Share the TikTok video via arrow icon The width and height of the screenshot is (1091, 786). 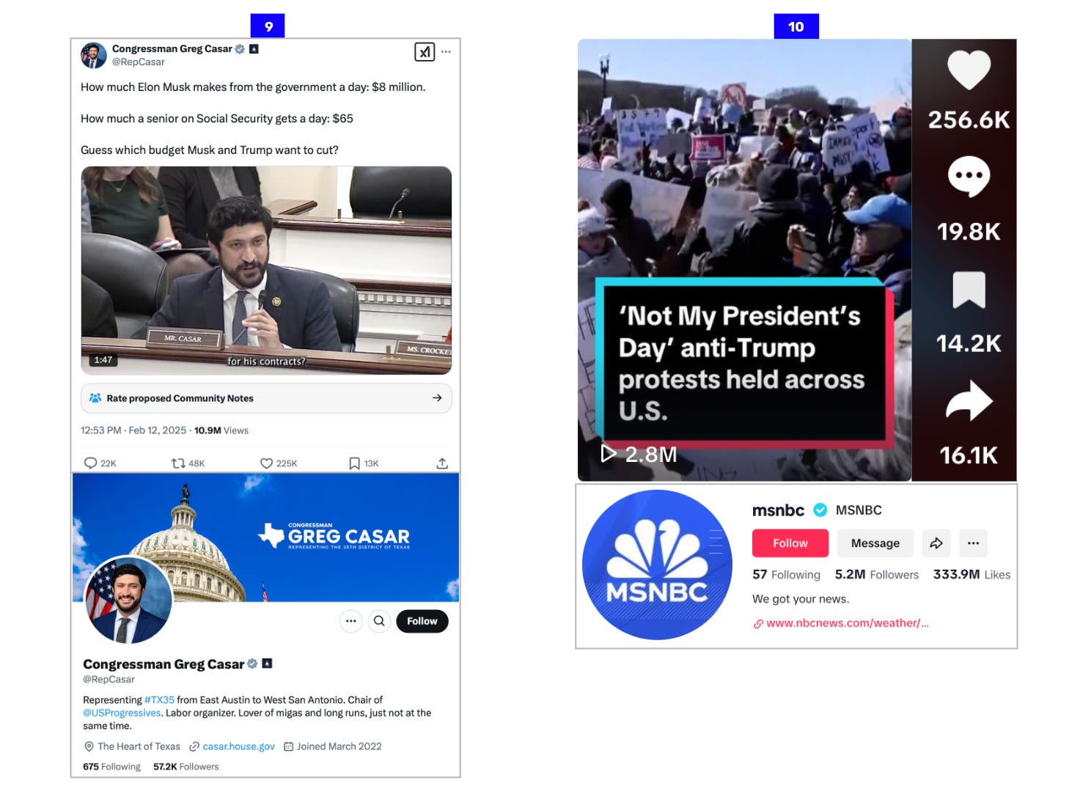click(x=969, y=400)
